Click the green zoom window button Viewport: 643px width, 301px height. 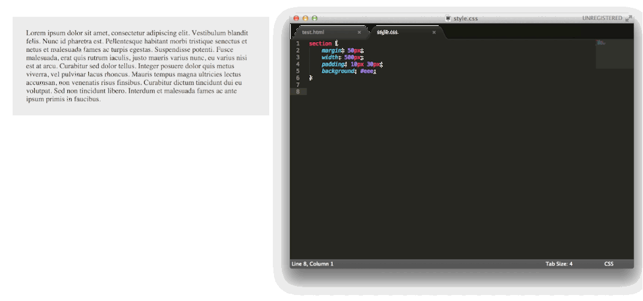[314, 18]
